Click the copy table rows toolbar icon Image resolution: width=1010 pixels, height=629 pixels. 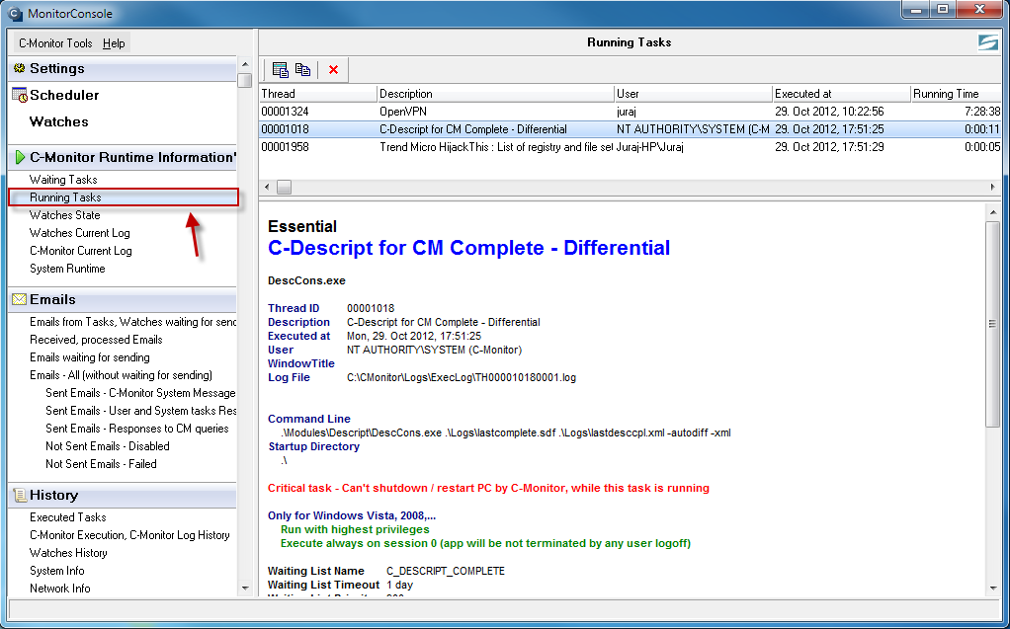pyautogui.click(x=281, y=69)
